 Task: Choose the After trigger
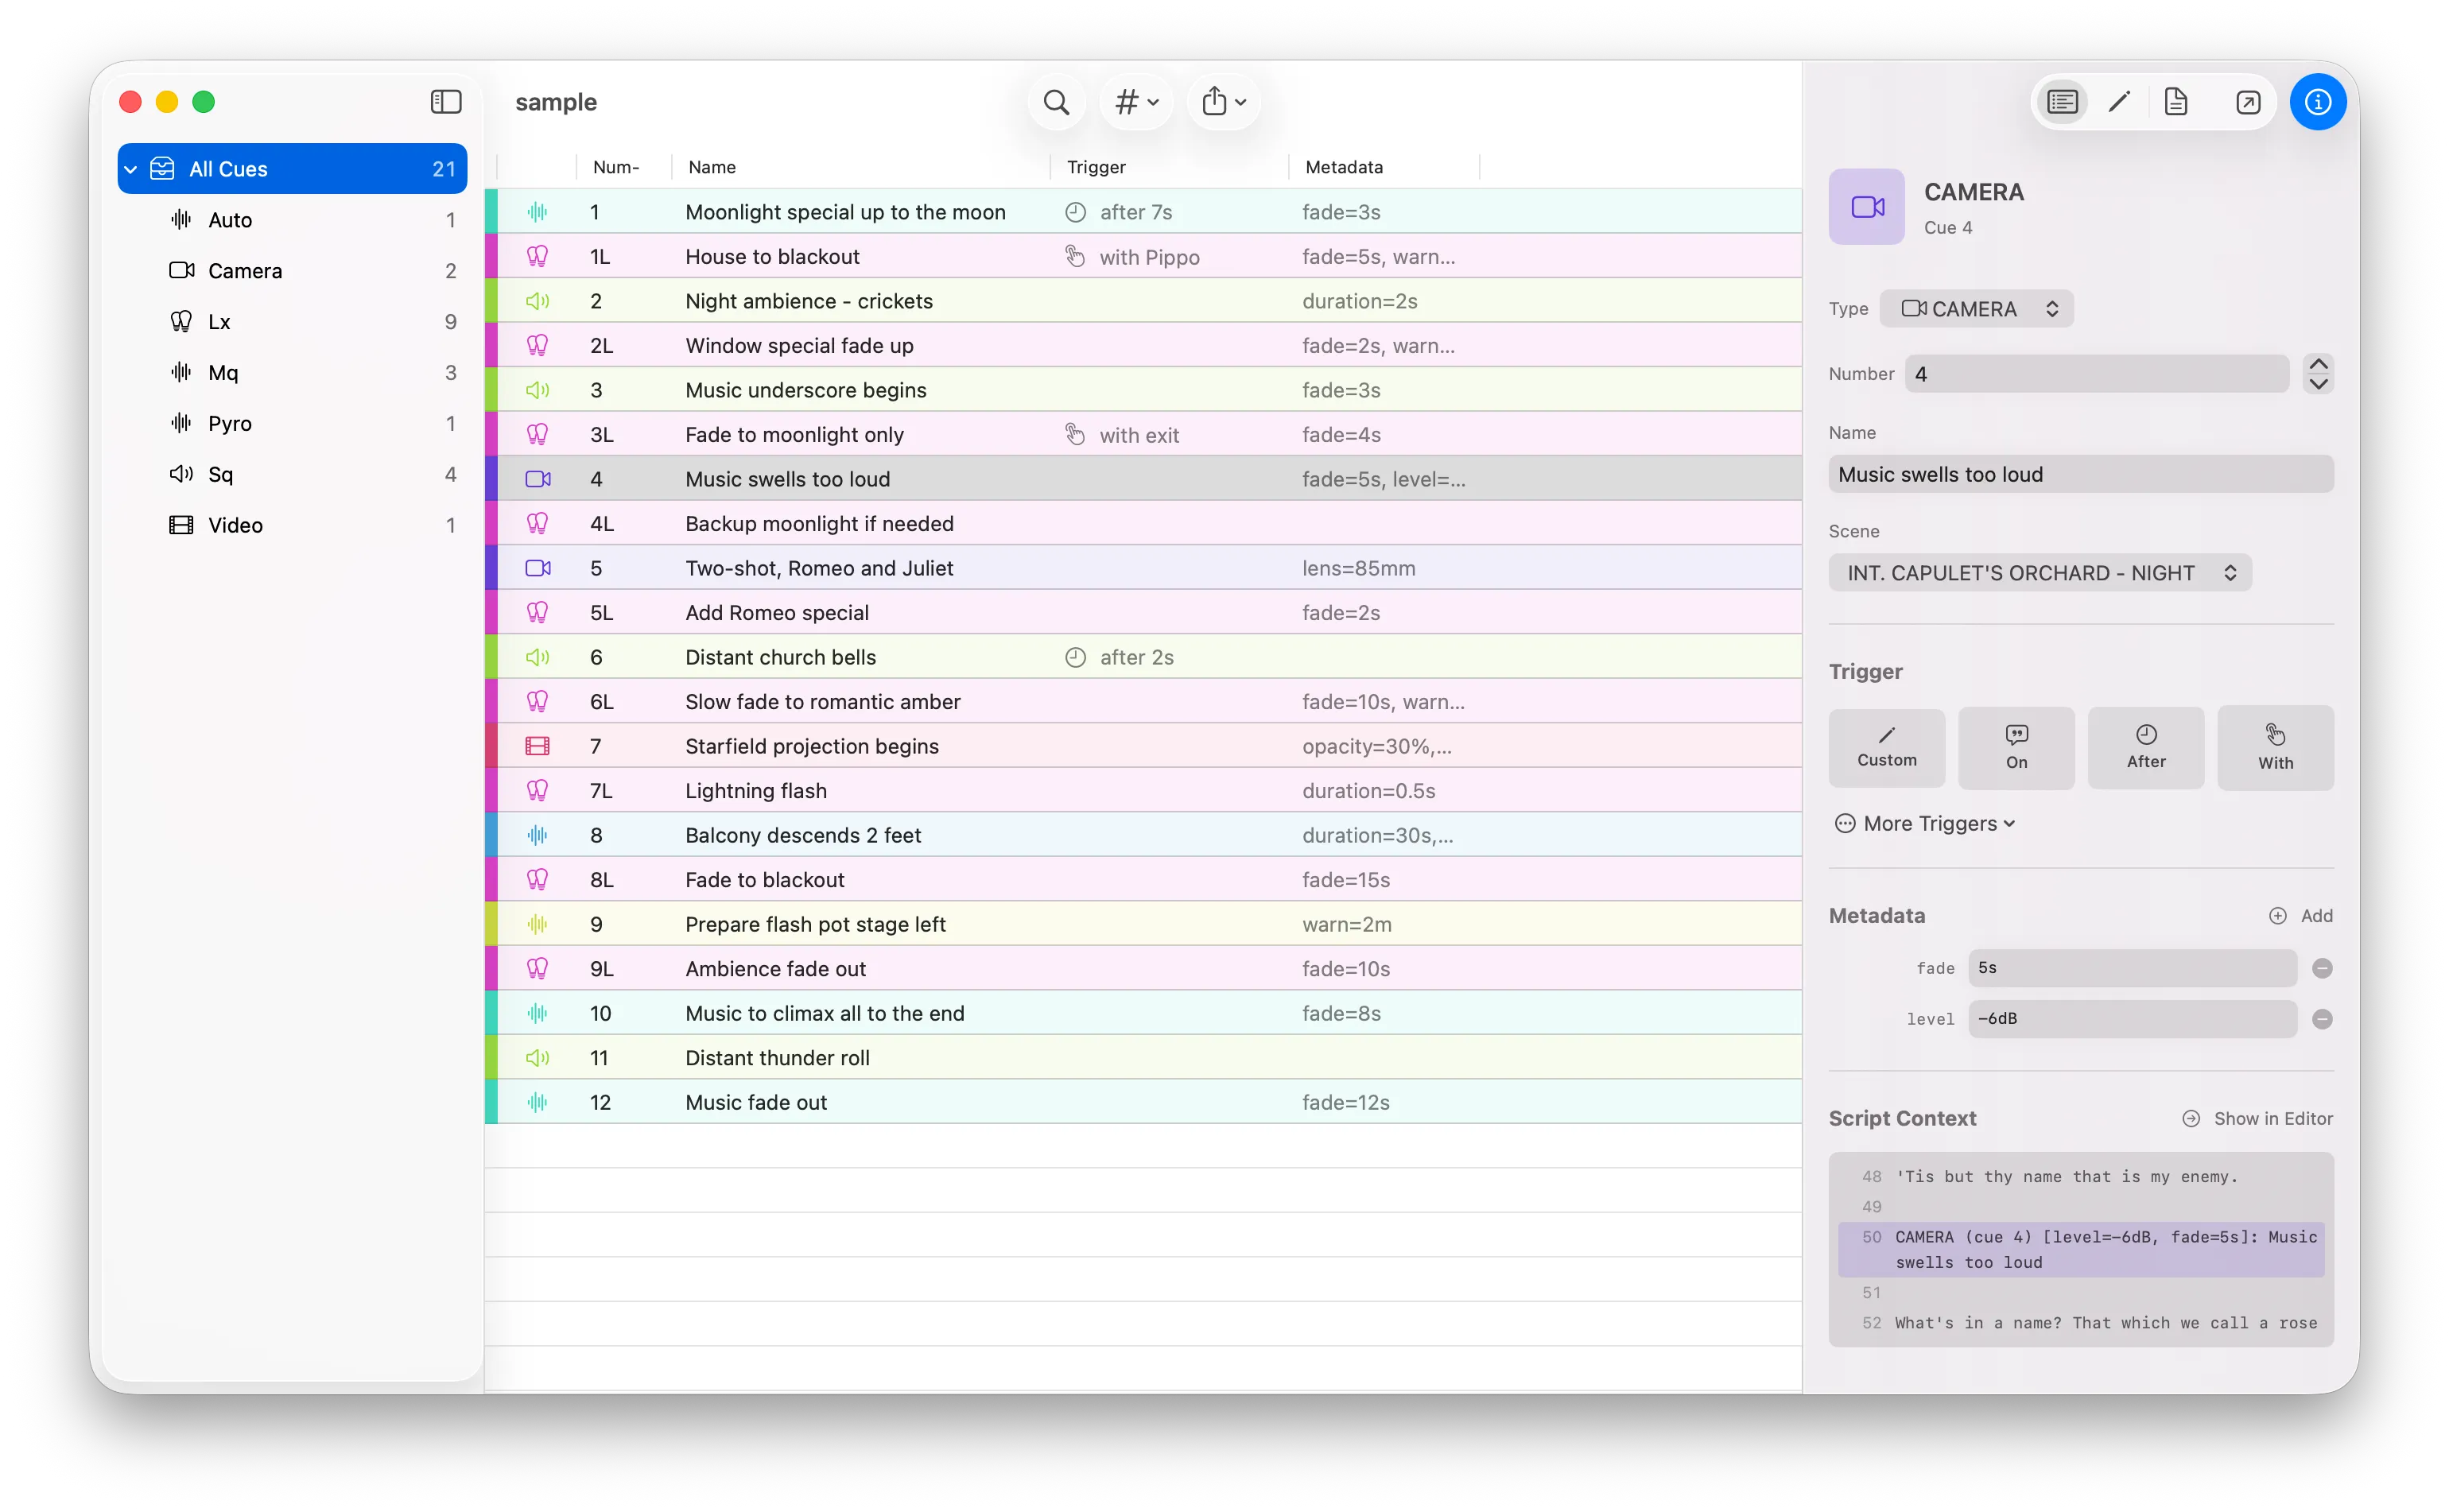click(2146, 748)
